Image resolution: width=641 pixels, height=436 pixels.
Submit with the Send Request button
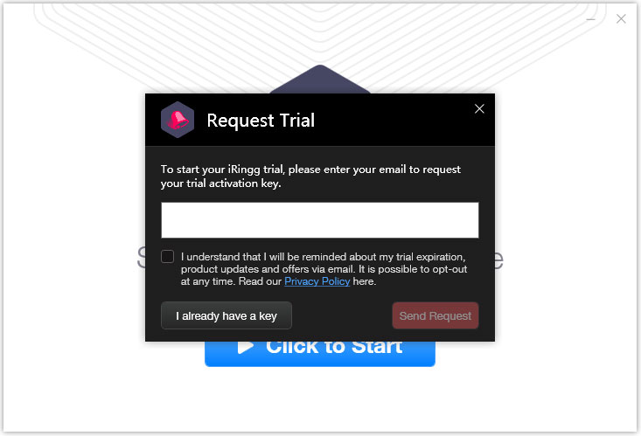point(435,315)
